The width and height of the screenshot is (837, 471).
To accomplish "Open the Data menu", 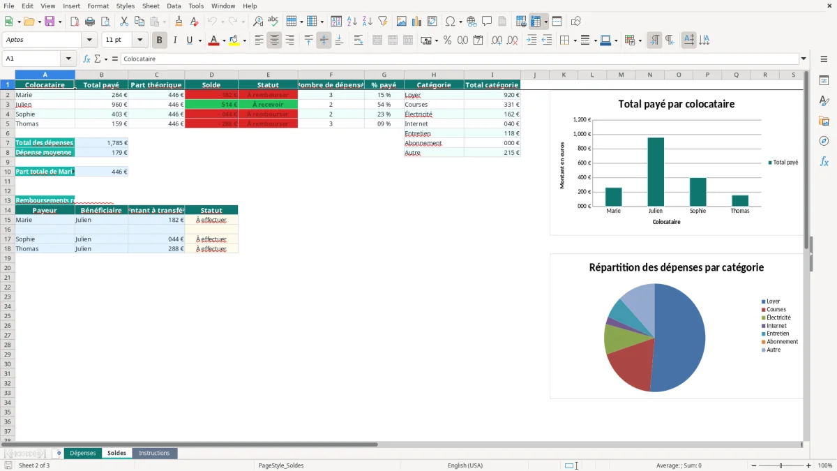I will pos(174,6).
